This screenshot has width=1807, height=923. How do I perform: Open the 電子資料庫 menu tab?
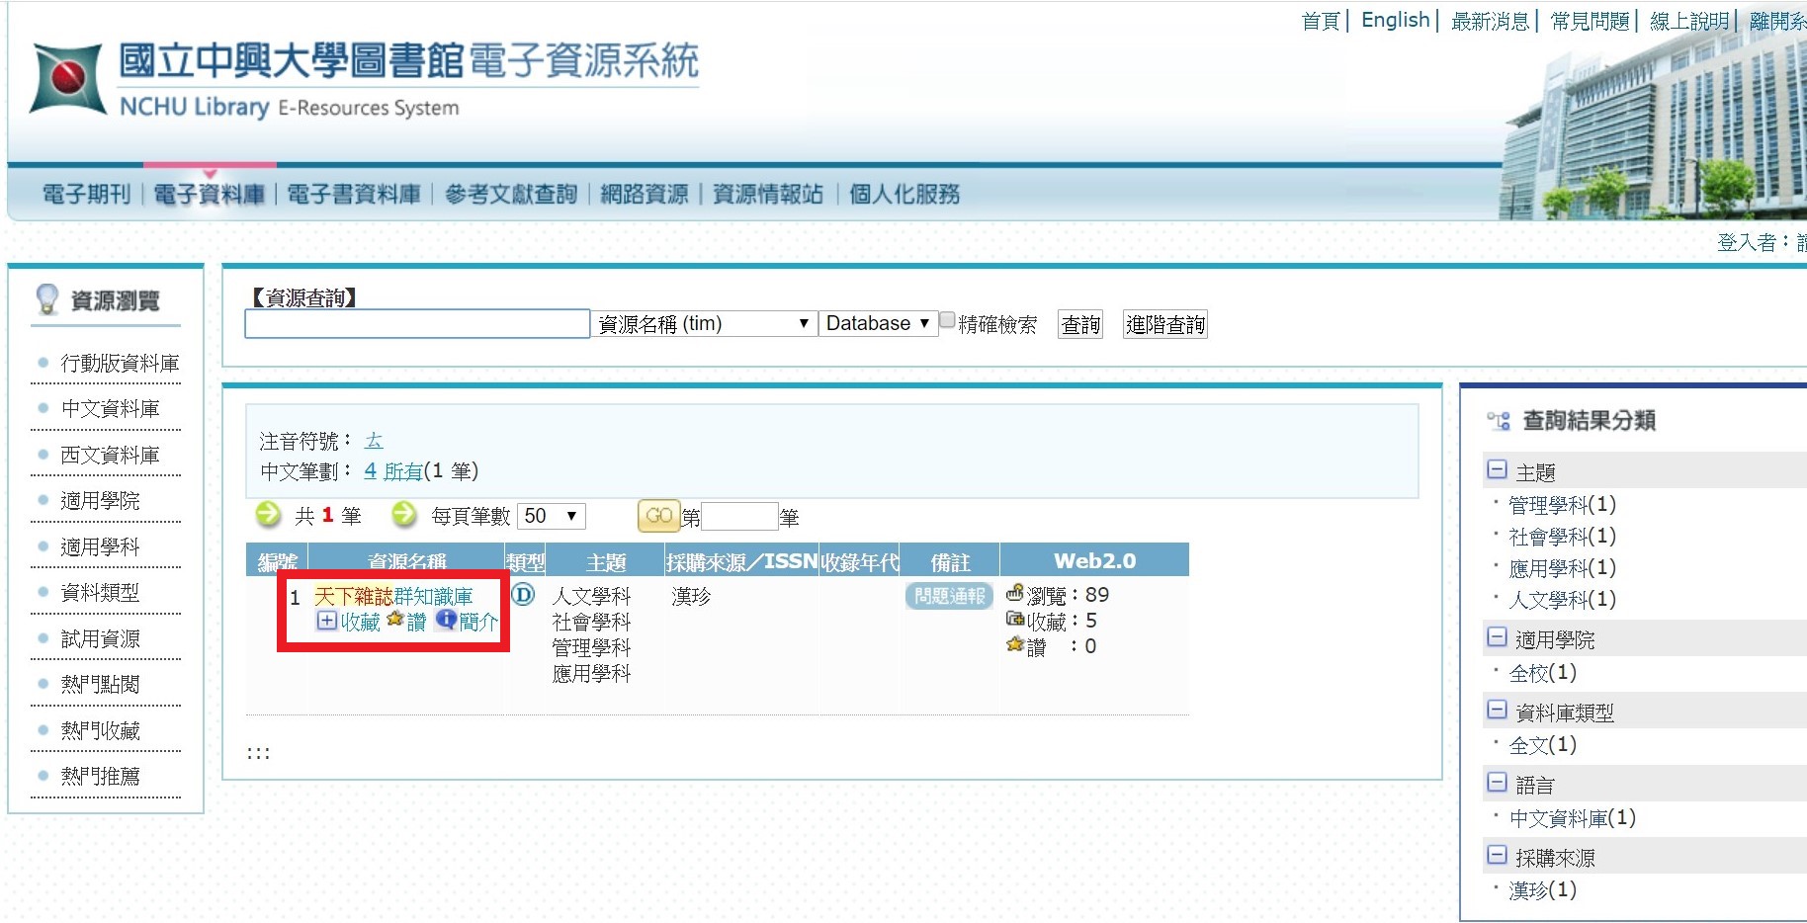tap(209, 194)
